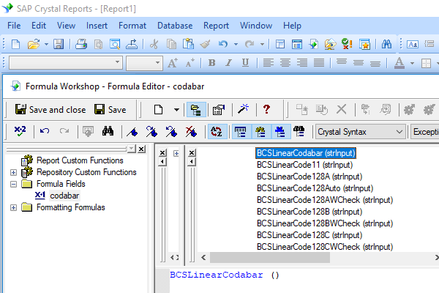The height and width of the screenshot is (293, 439).
Task: Click the Find and Replace binoculars in editor
Action: (108, 131)
